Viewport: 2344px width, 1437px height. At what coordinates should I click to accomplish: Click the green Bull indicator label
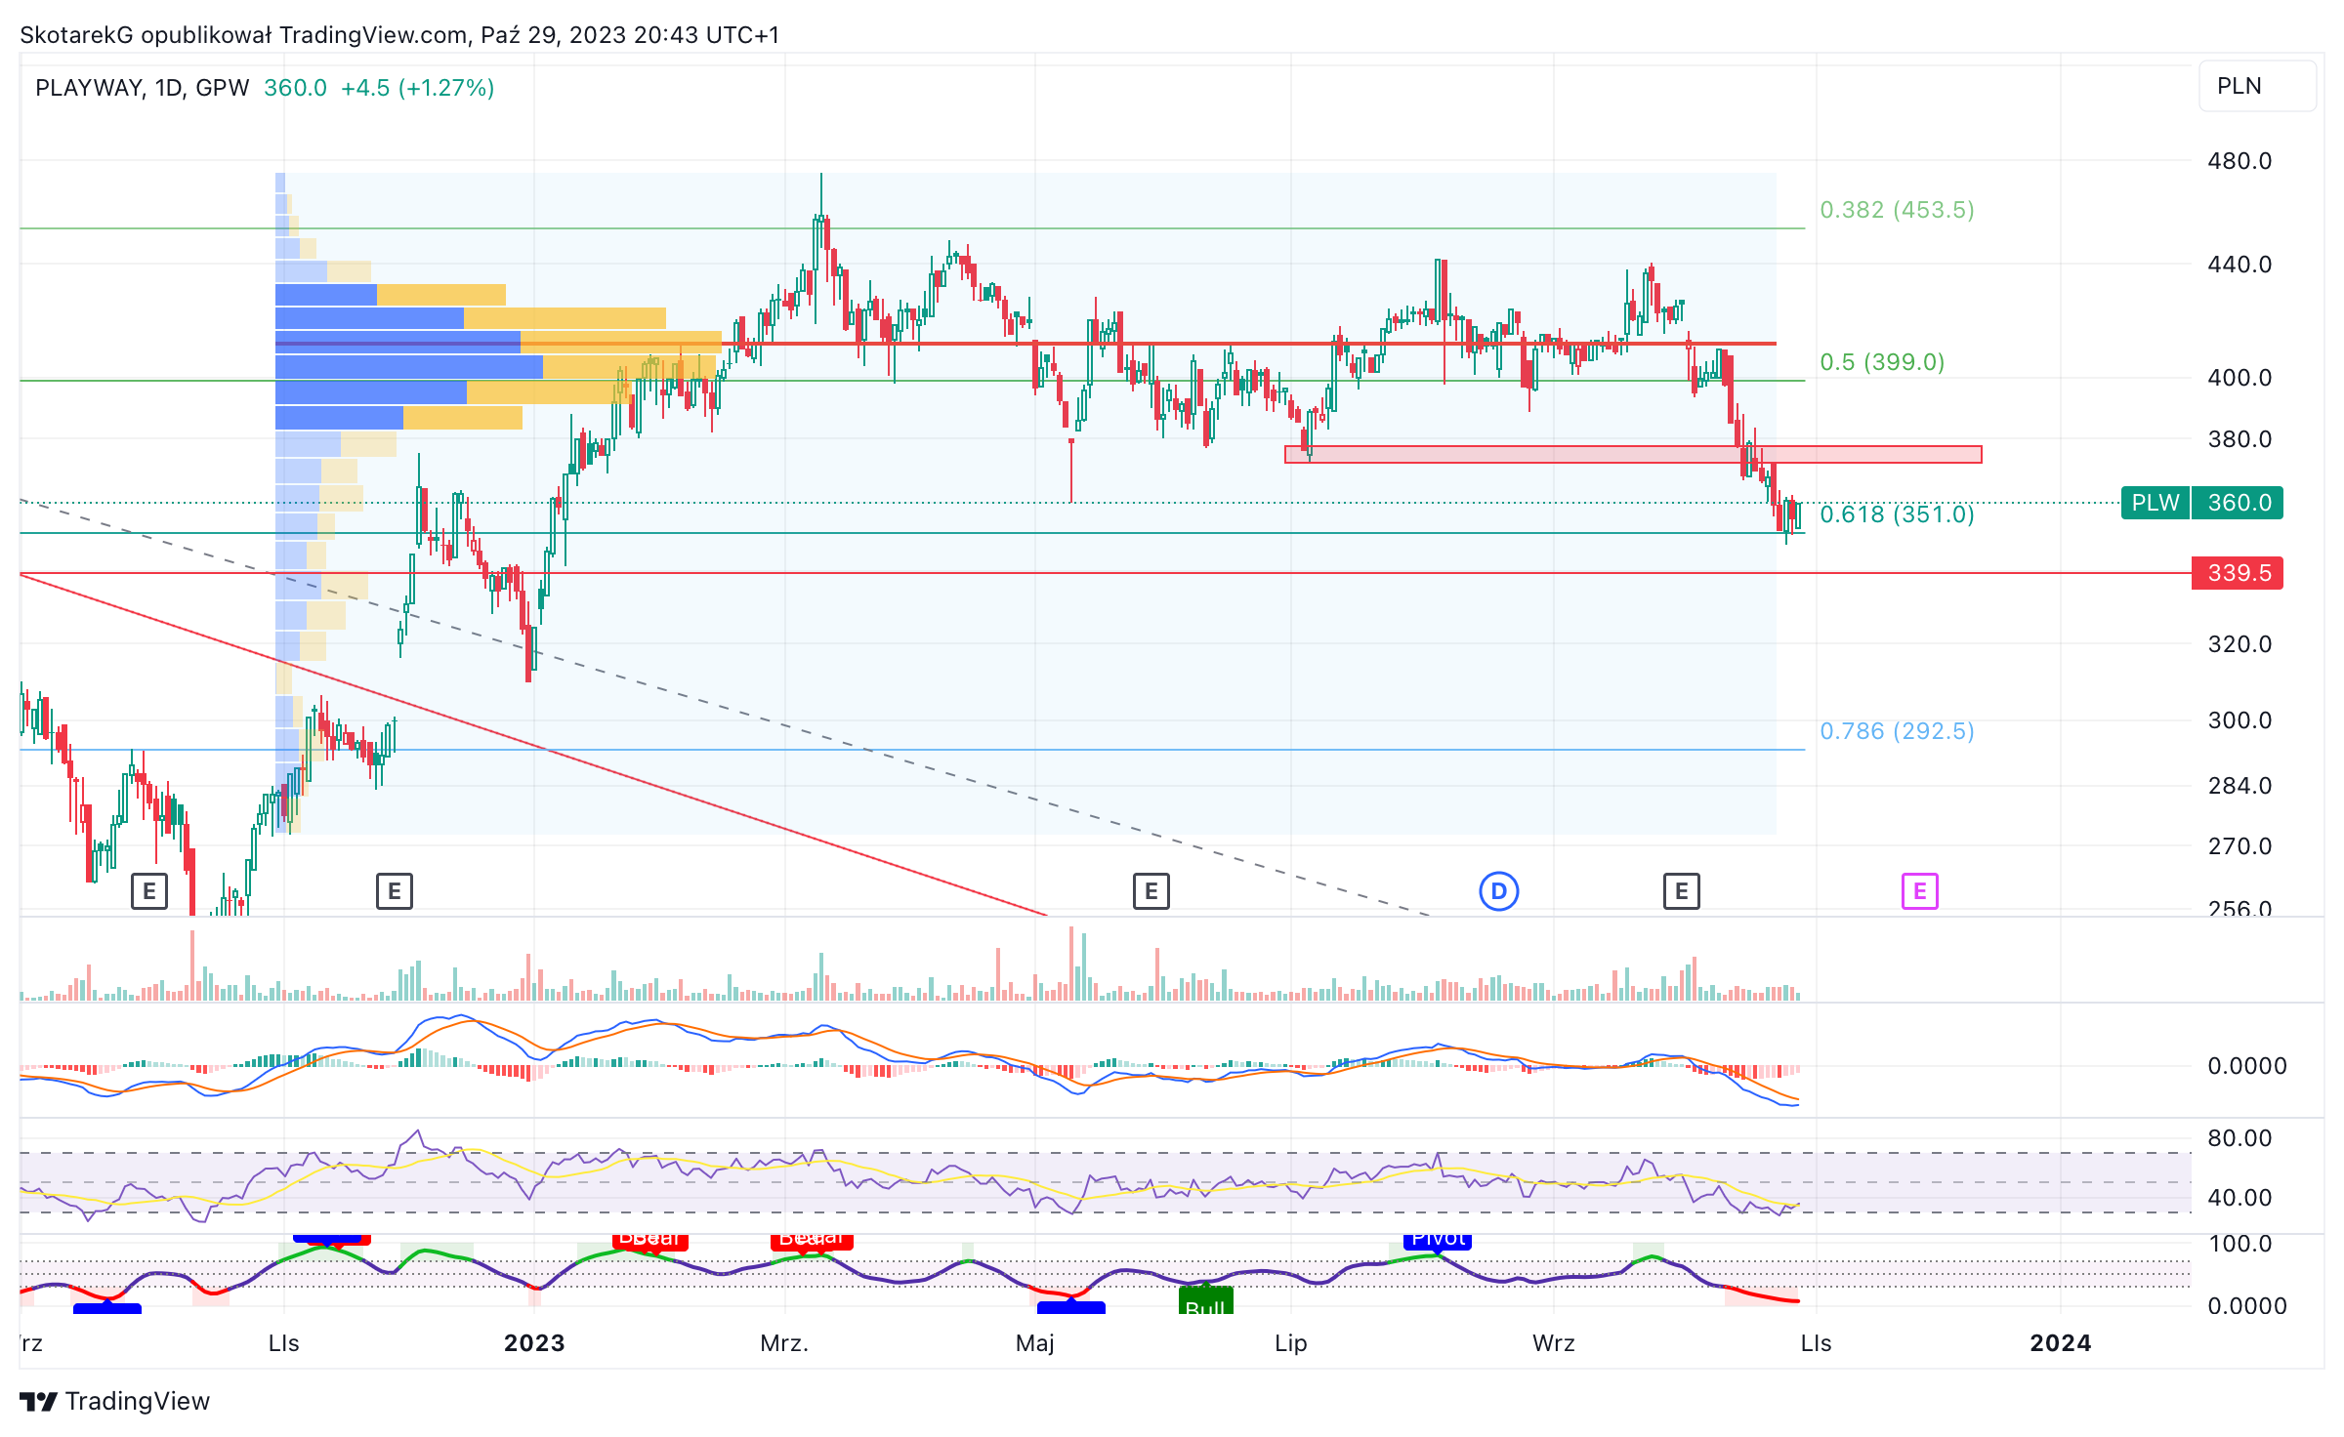click(1206, 1301)
